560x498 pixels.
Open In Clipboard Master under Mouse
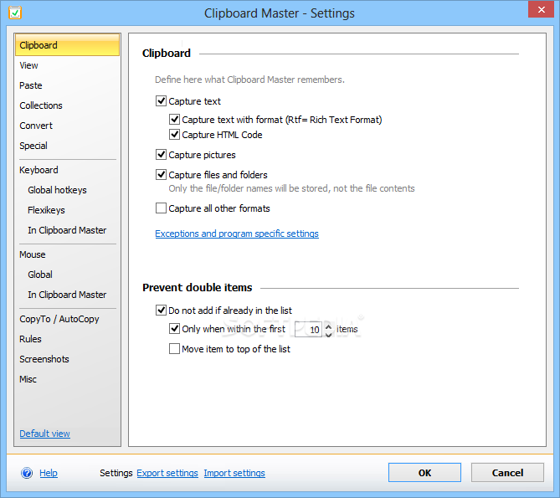(x=67, y=295)
